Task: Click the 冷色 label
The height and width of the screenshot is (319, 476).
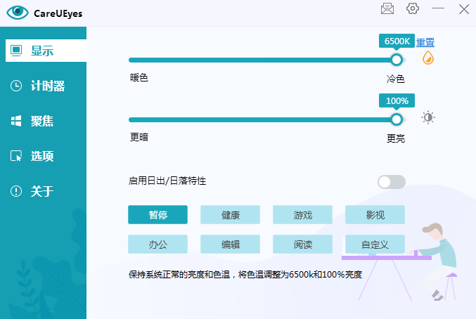Action: coord(396,79)
